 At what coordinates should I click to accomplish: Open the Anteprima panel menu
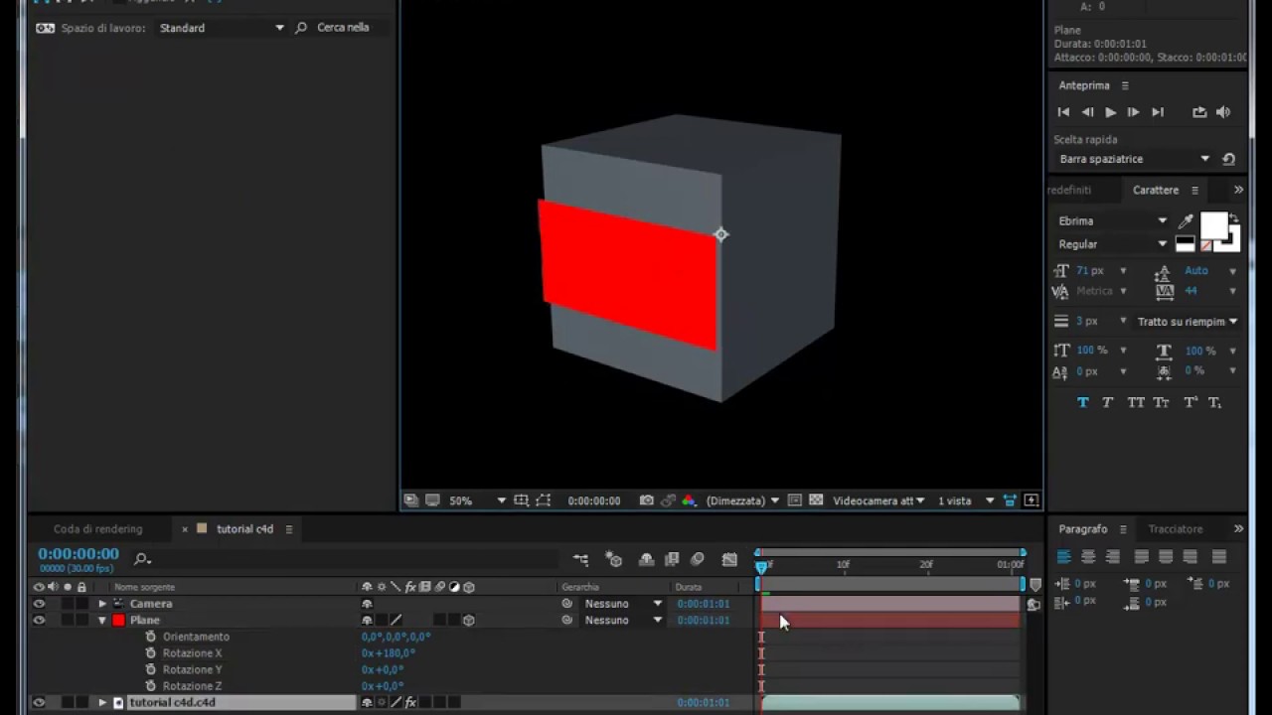coord(1125,85)
